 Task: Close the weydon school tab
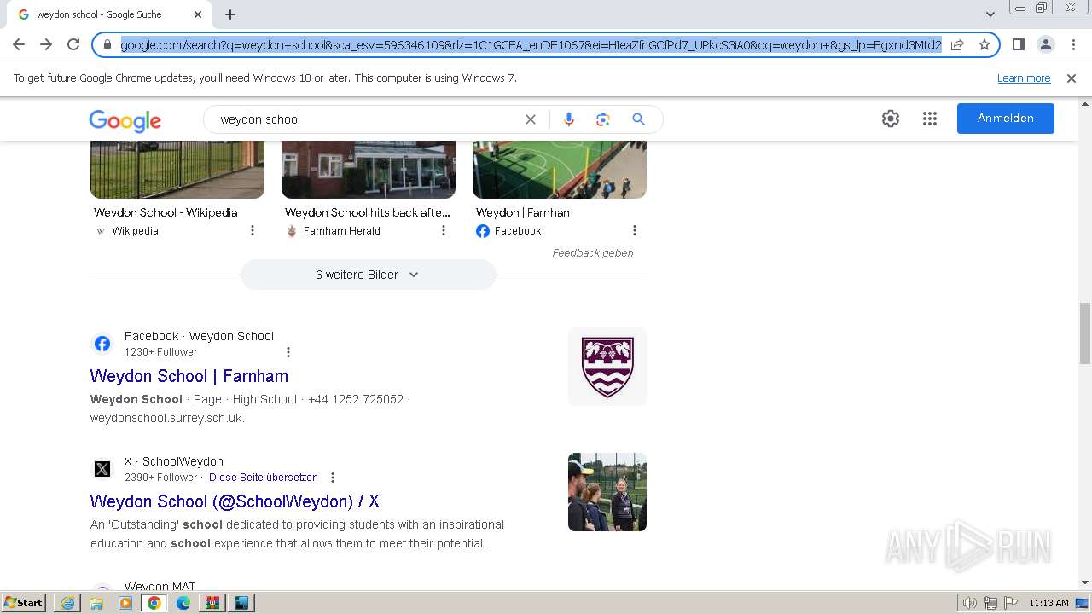pos(198,14)
